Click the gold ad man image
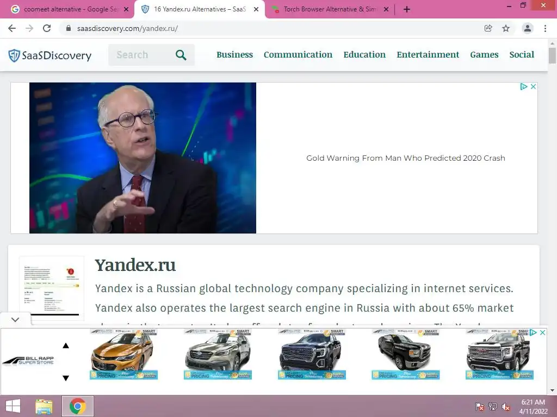The width and height of the screenshot is (557, 417). tap(143, 158)
